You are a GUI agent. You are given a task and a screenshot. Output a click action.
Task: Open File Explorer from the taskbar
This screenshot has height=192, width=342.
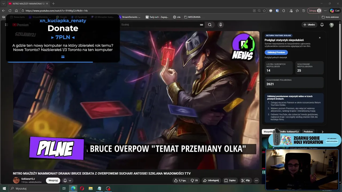(91, 189)
